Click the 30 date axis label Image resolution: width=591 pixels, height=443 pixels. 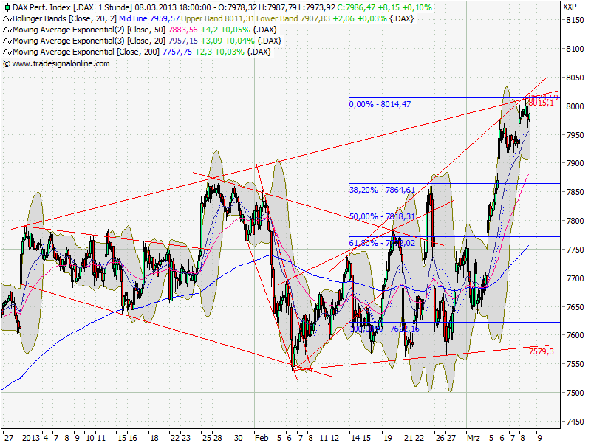click(238, 438)
